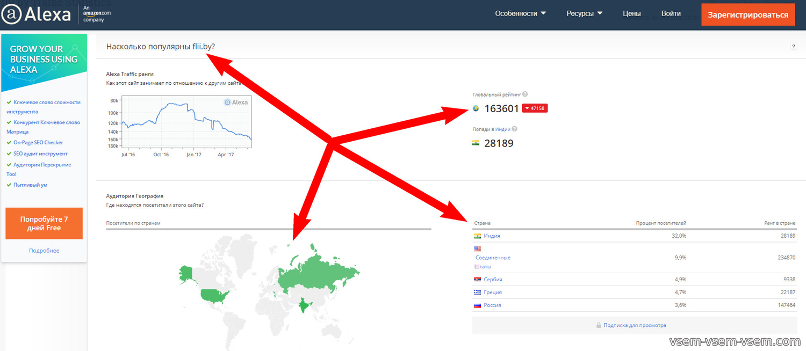This screenshot has height=351, width=806.
Task: Open the Соединенные Штаты country link
Action: click(x=492, y=262)
